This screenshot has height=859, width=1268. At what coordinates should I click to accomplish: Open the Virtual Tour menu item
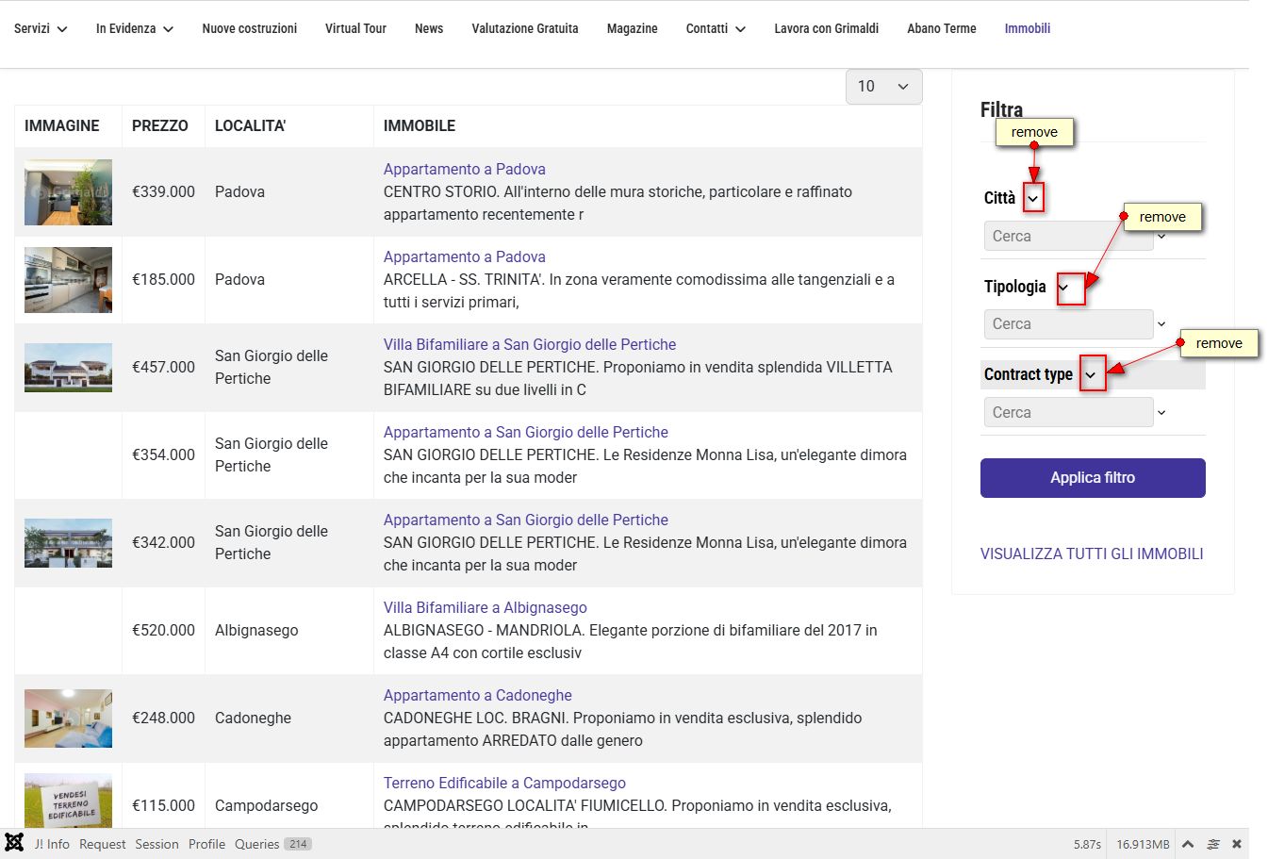tap(355, 28)
